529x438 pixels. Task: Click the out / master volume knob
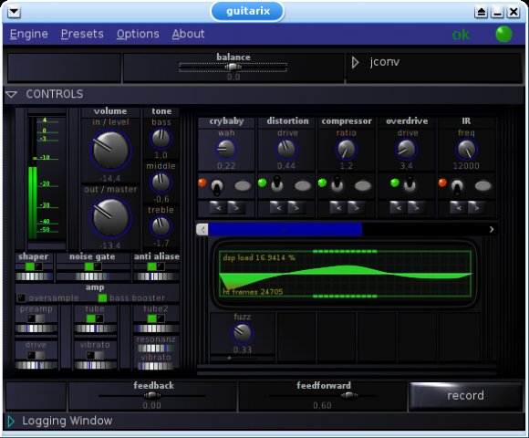(110, 218)
